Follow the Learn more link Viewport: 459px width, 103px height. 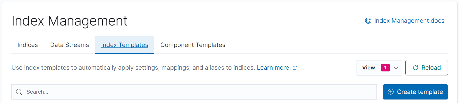click(x=274, y=68)
